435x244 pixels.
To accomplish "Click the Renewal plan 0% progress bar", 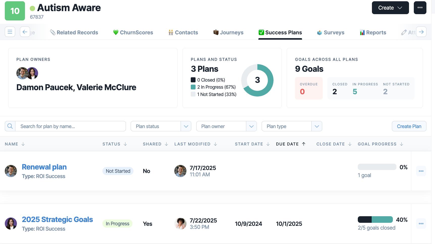I will click(x=377, y=167).
